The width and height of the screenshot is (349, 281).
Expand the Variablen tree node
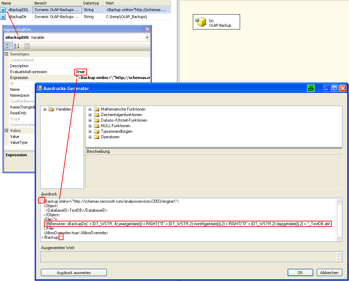[x=45, y=109]
